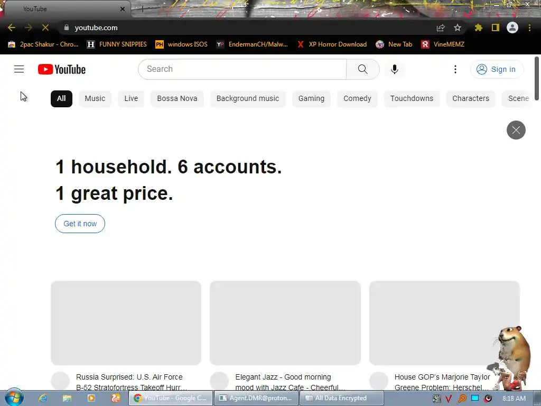
Task: Open the media player taskbar icon
Action: click(91, 398)
